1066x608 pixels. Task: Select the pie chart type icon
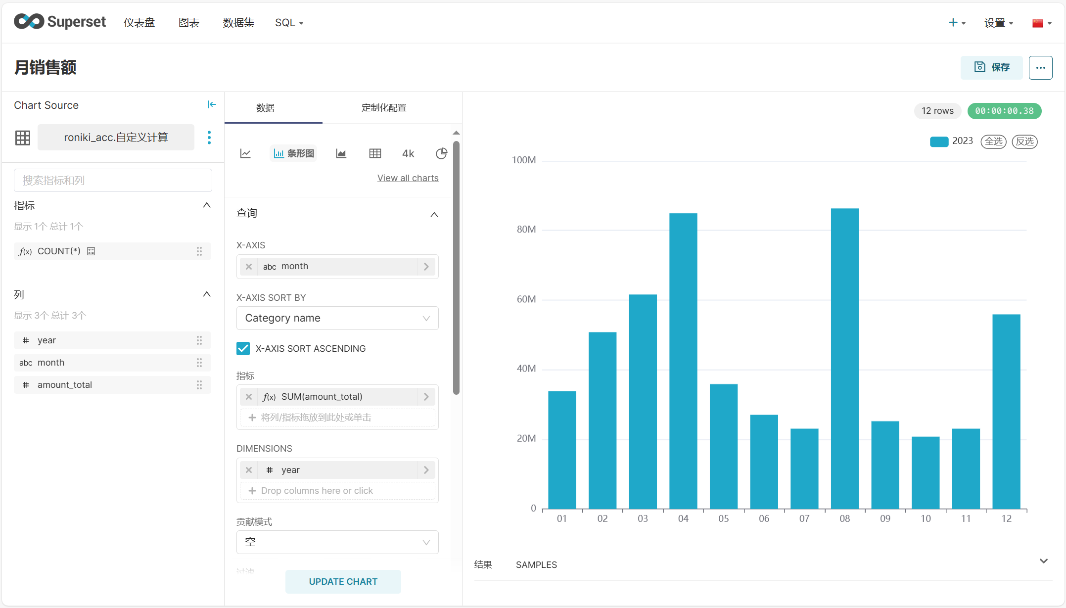point(441,153)
